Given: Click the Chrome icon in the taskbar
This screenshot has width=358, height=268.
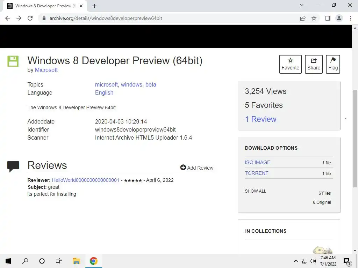Looking at the screenshot, I should [93, 261].
